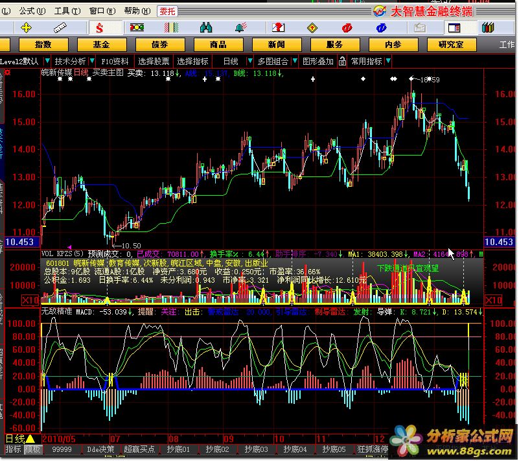Click the 无敌精准 indicator title text
This screenshot has width=519, height=461.
(x=56, y=312)
